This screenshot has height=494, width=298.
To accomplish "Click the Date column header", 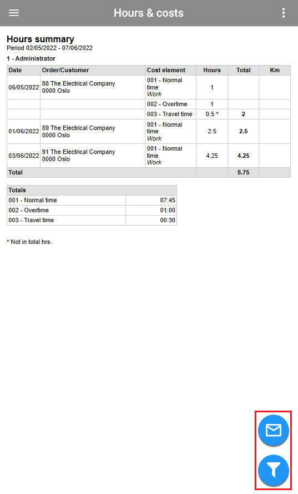I will 24,70.
